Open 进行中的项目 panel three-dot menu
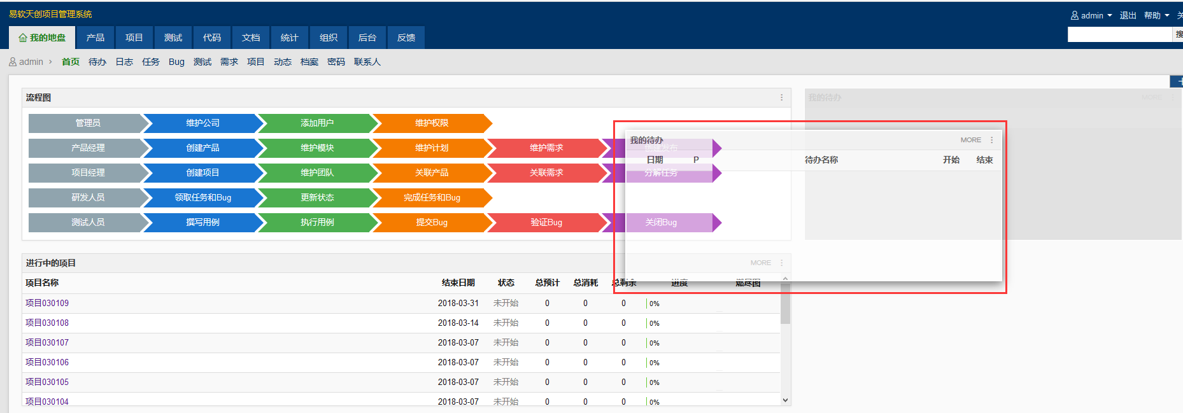This screenshot has width=1183, height=413. point(781,263)
